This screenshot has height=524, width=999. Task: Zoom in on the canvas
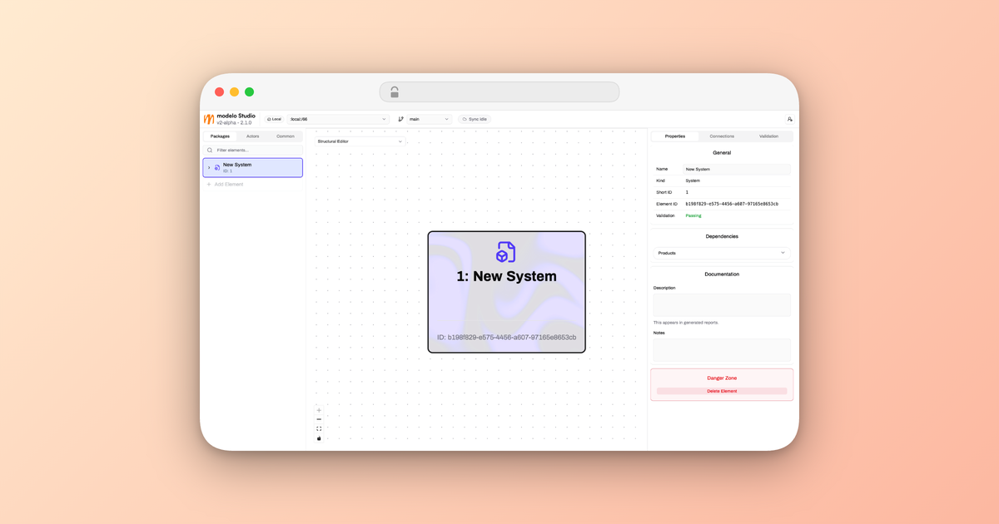click(319, 410)
